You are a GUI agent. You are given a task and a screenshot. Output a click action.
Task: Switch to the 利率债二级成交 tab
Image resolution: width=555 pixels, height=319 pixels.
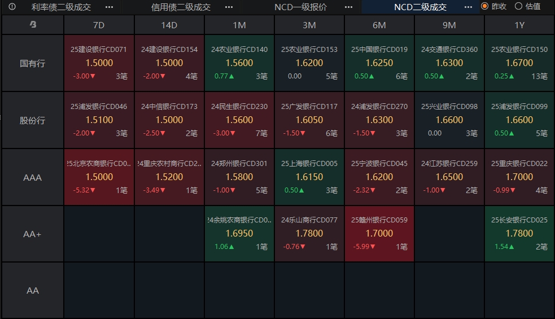coord(61,7)
